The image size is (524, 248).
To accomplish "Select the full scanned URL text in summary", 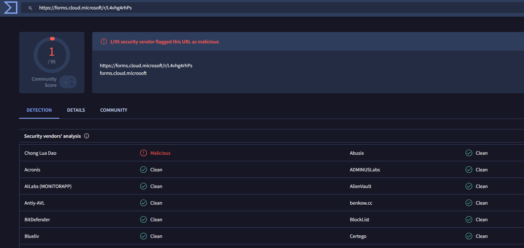I will click(x=146, y=65).
